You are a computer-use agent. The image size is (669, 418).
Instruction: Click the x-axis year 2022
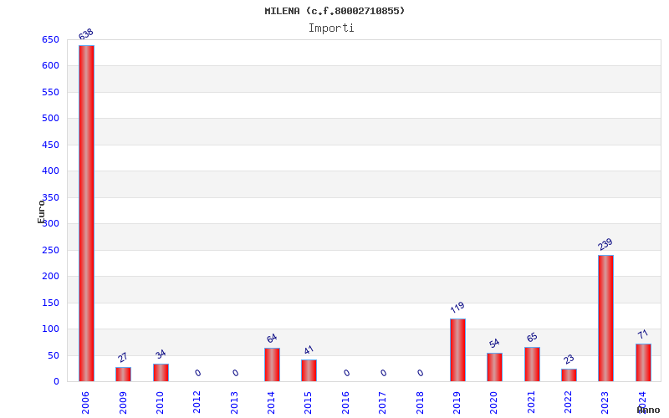pos(569,403)
